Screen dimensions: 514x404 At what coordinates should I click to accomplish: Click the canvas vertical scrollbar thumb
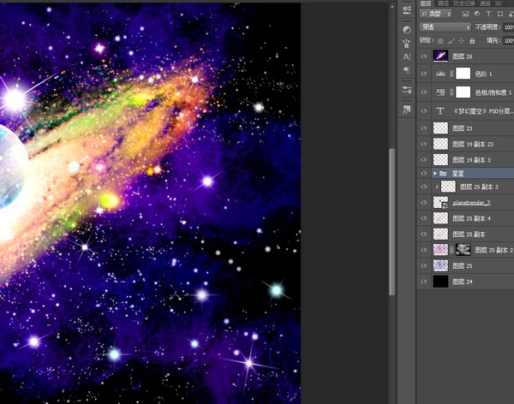click(391, 222)
